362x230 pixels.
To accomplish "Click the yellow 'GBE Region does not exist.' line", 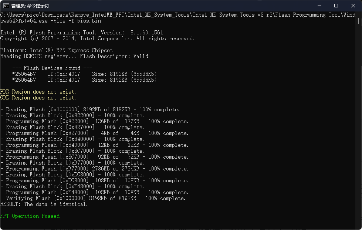I will [x=38, y=98].
